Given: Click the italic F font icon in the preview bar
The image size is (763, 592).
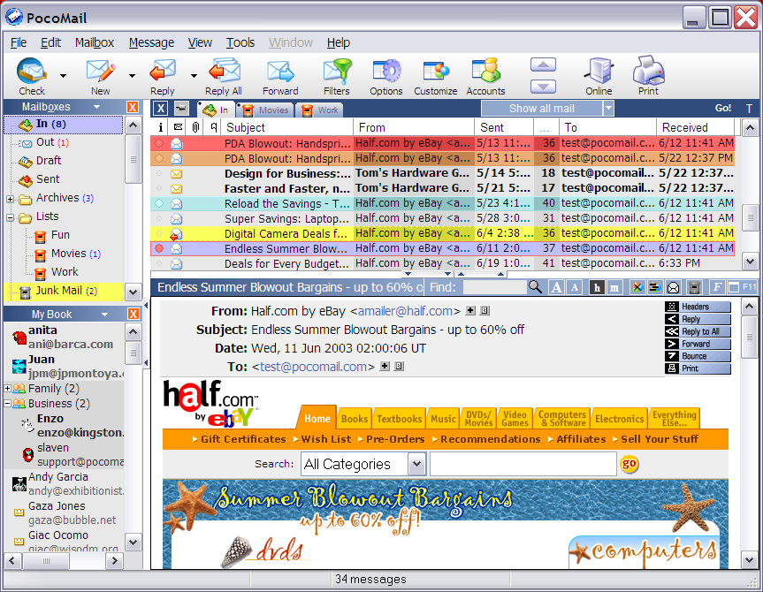Looking at the screenshot, I should click(x=716, y=287).
